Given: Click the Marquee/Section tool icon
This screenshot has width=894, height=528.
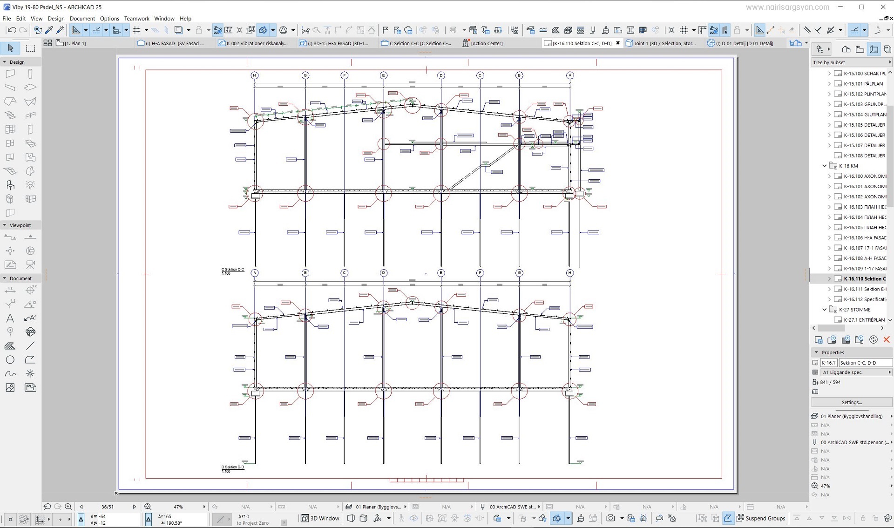Looking at the screenshot, I should [29, 50].
